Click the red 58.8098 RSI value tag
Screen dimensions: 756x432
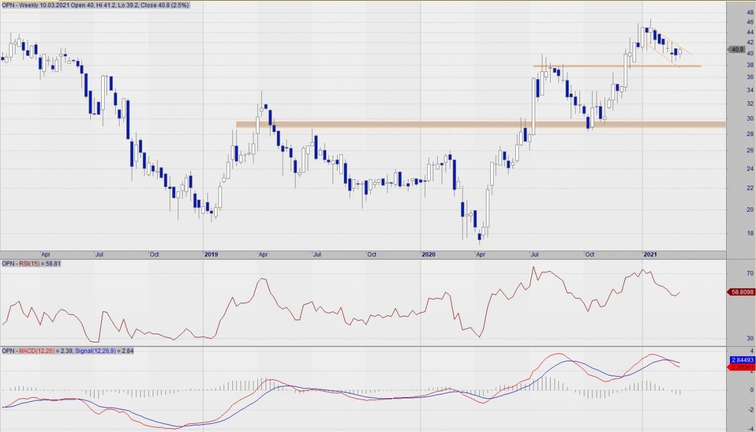[x=740, y=292]
